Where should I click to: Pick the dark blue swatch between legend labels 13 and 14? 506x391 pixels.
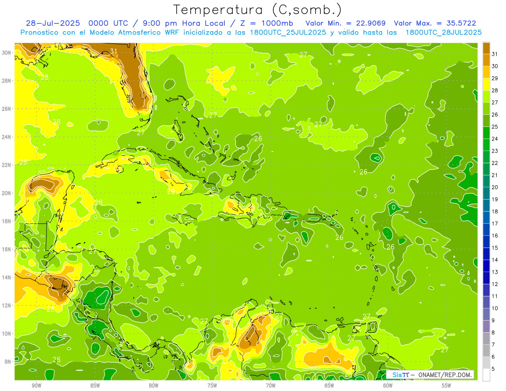(486, 266)
